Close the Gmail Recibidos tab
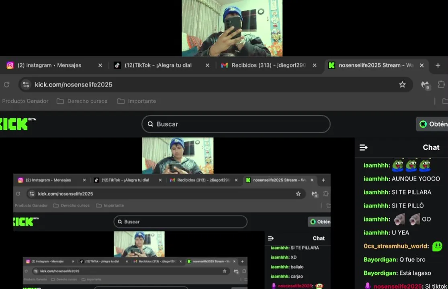 coord(315,65)
